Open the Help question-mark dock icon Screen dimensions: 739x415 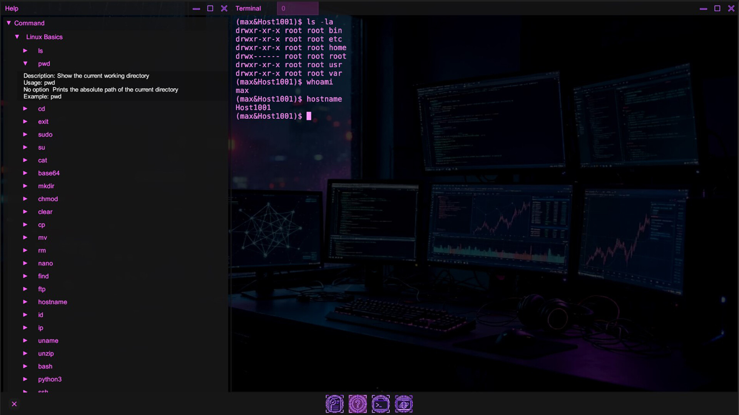tap(358, 404)
